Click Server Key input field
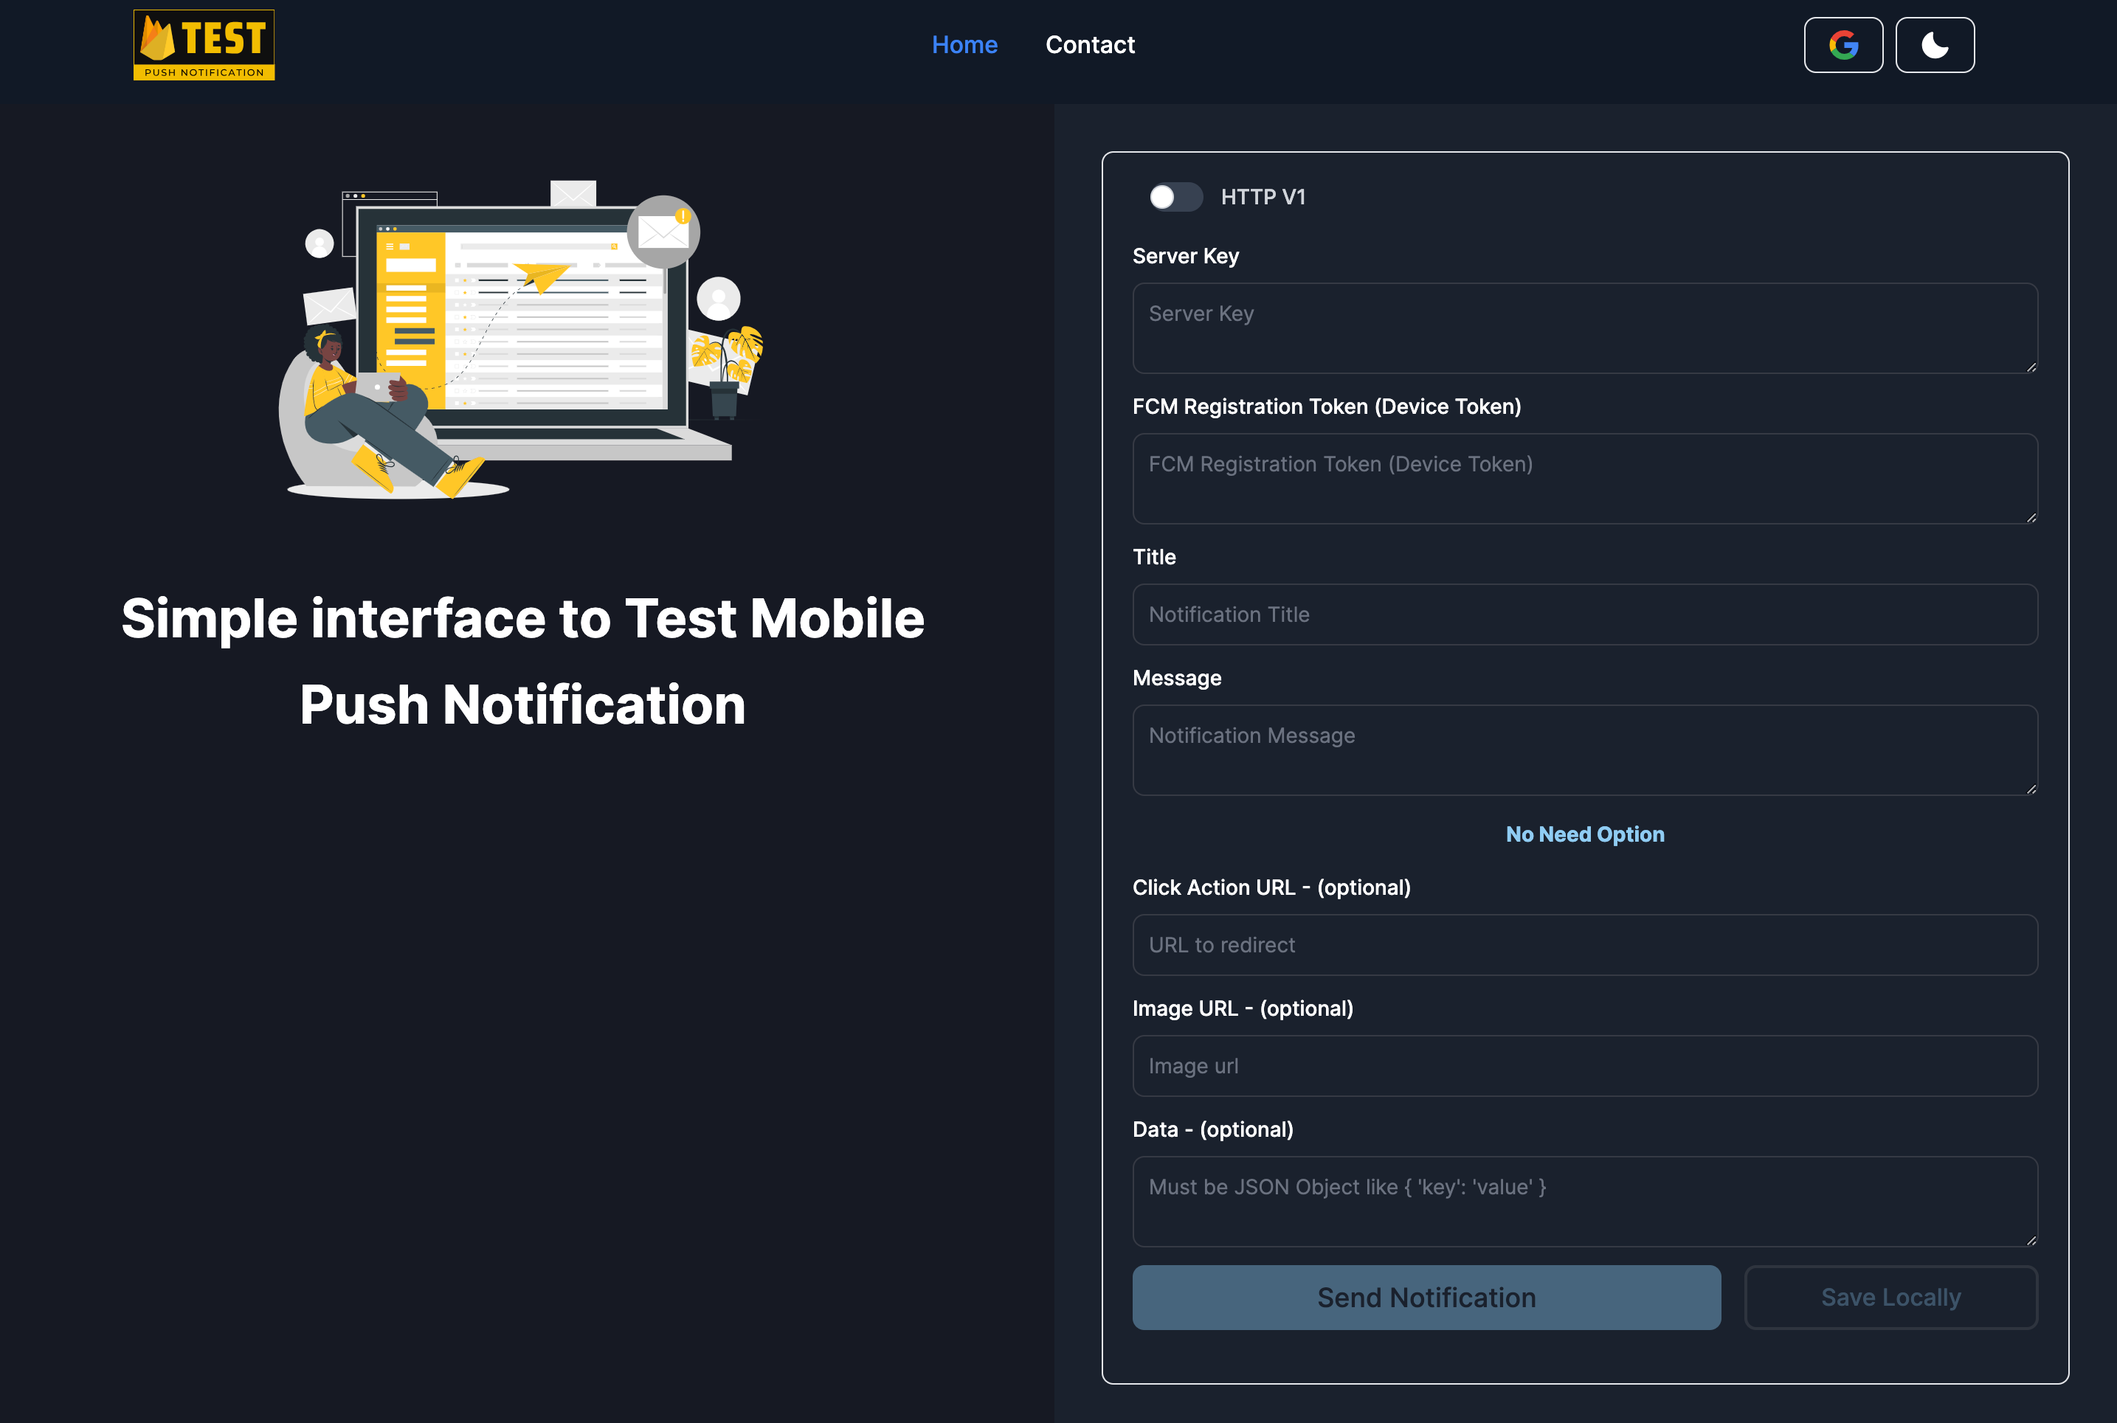 point(1585,327)
